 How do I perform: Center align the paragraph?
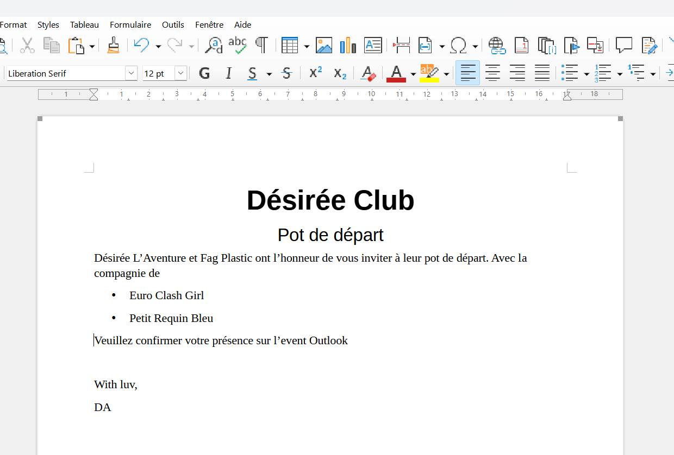pyautogui.click(x=492, y=73)
